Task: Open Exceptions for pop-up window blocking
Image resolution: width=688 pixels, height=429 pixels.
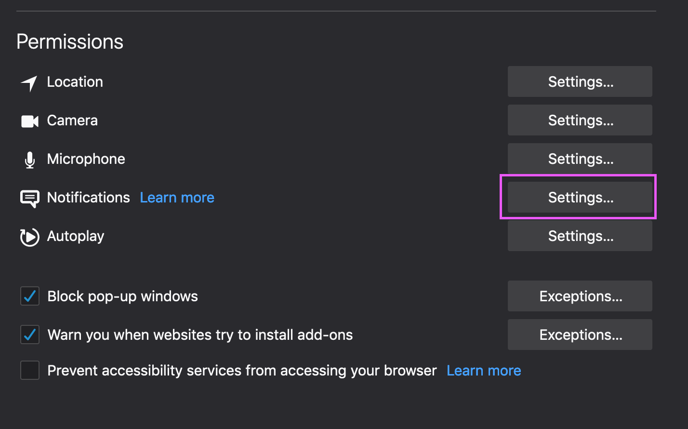Action: point(580,296)
